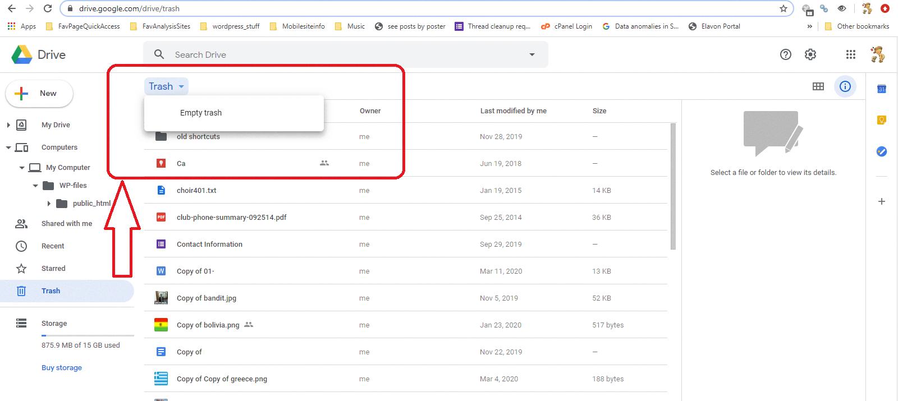This screenshot has height=401, width=898.
Task: Open Google Keep in side panel
Action: (881, 120)
